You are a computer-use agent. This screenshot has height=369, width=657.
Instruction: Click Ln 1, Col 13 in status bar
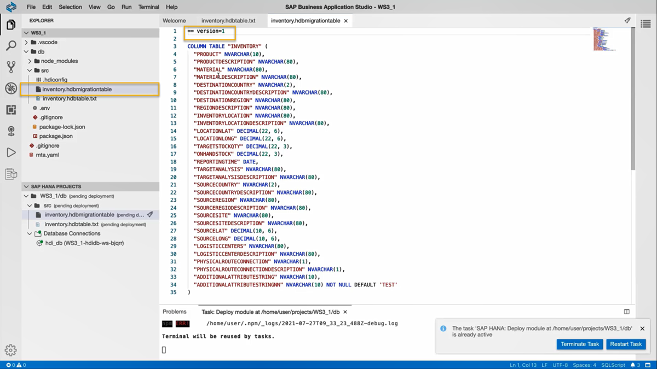523,365
